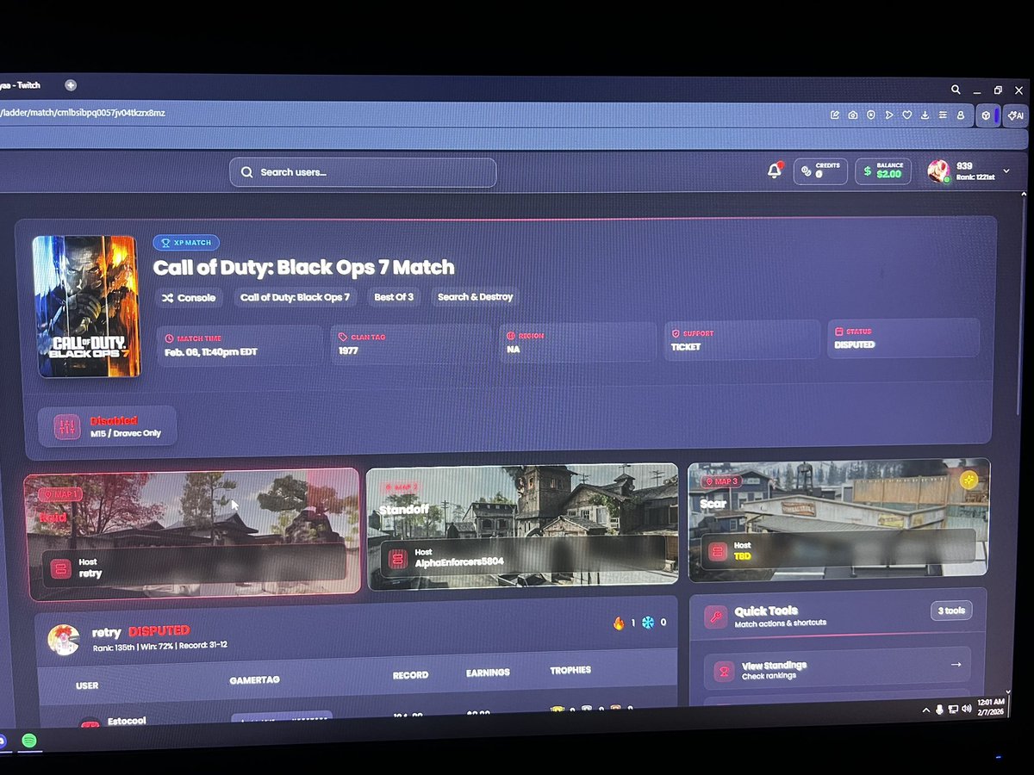Click the host server icon next to AlphaEnforcers5804
The height and width of the screenshot is (775, 1034).
(397, 558)
